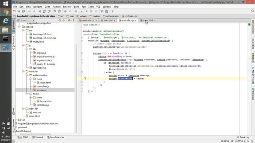Click scroll-from-source icon in Project panel
The image size is (255, 143).
point(60,20)
